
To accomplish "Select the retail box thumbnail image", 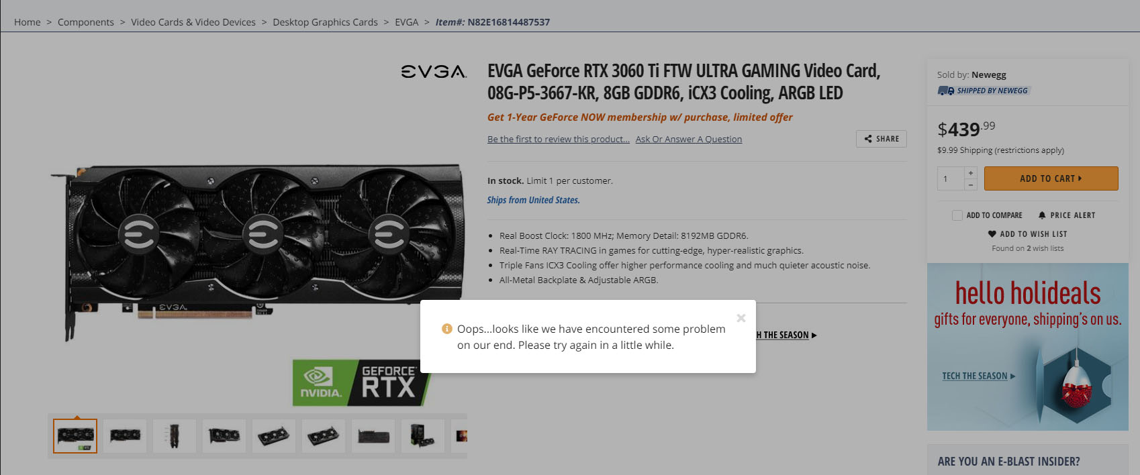I will coord(423,436).
